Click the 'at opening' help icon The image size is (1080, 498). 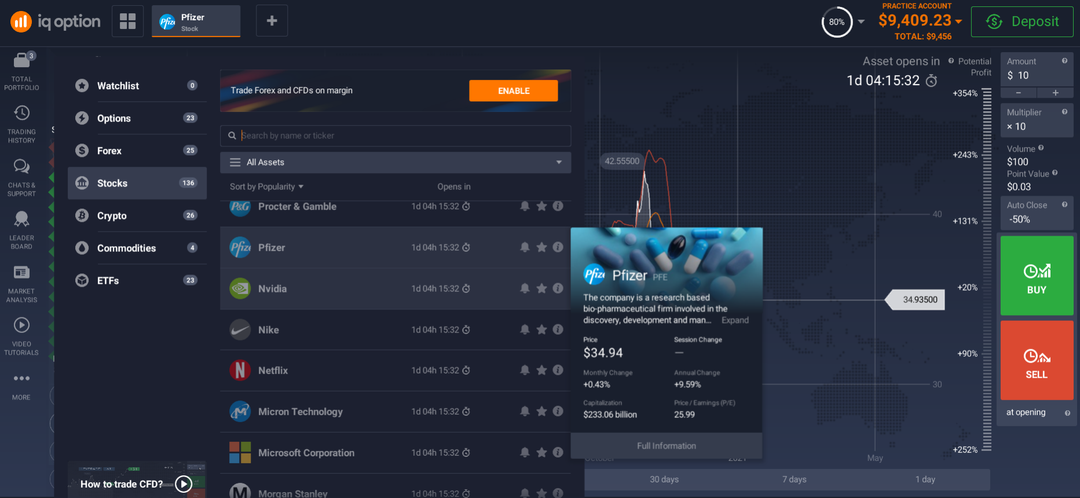coord(1067,413)
